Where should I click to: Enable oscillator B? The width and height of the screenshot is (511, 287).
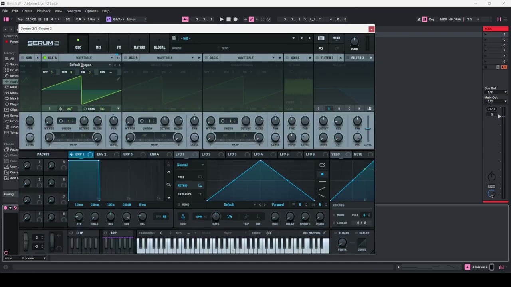pyautogui.click(x=125, y=58)
